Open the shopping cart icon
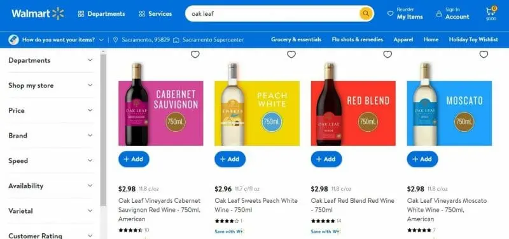The width and height of the screenshot is (509, 239). pos(490,11)
